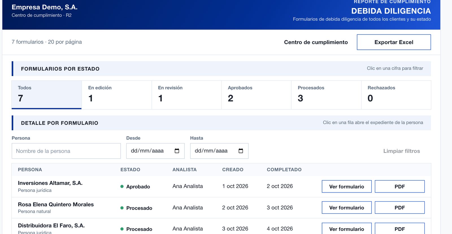Click the 'Empresa Demo, S.A.' header title

pos(45,7)
